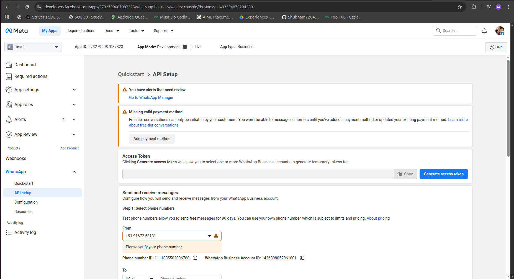Open Webhooks product page
514x279 pixels.
click(16, 158)
